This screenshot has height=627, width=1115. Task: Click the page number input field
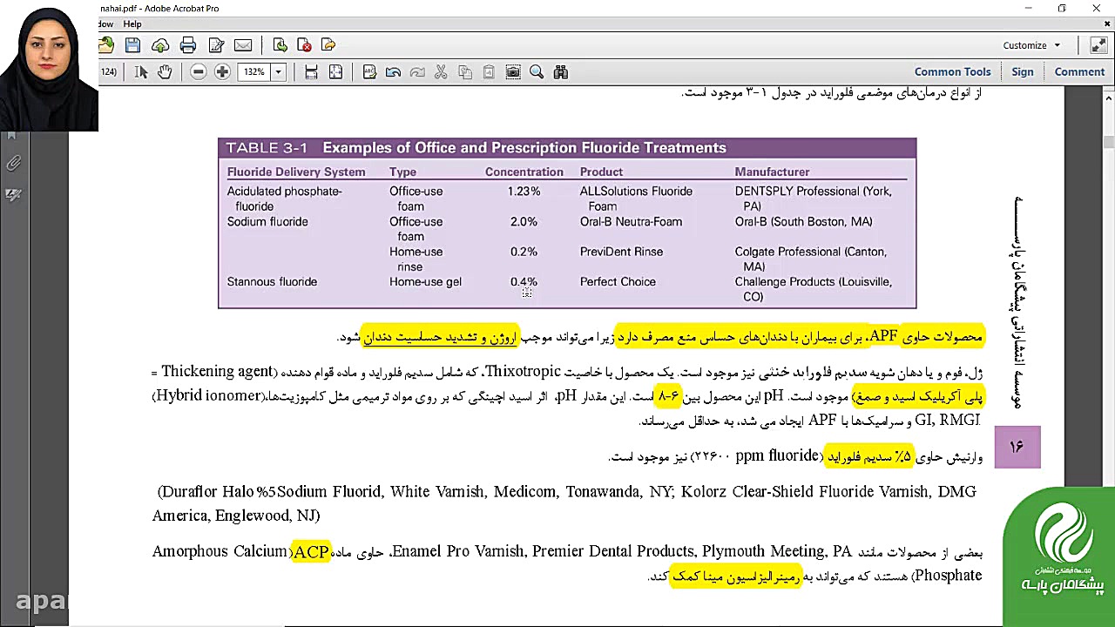108,71
